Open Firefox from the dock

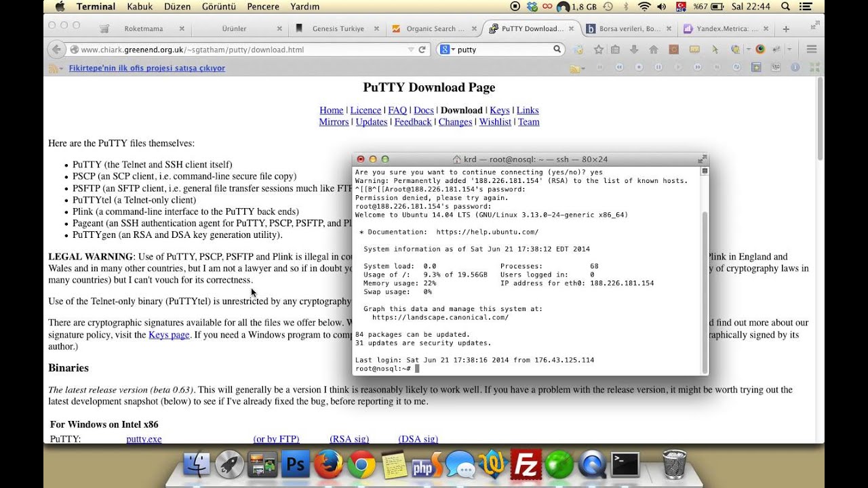pos(328,465)
